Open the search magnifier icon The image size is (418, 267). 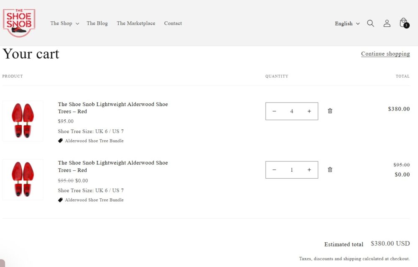tap(370, 23)
